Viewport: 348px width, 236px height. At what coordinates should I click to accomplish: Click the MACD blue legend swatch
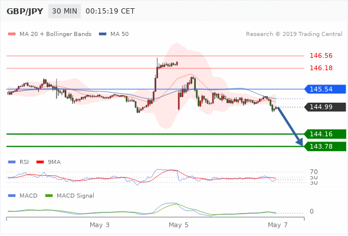(x=12, y=196)
